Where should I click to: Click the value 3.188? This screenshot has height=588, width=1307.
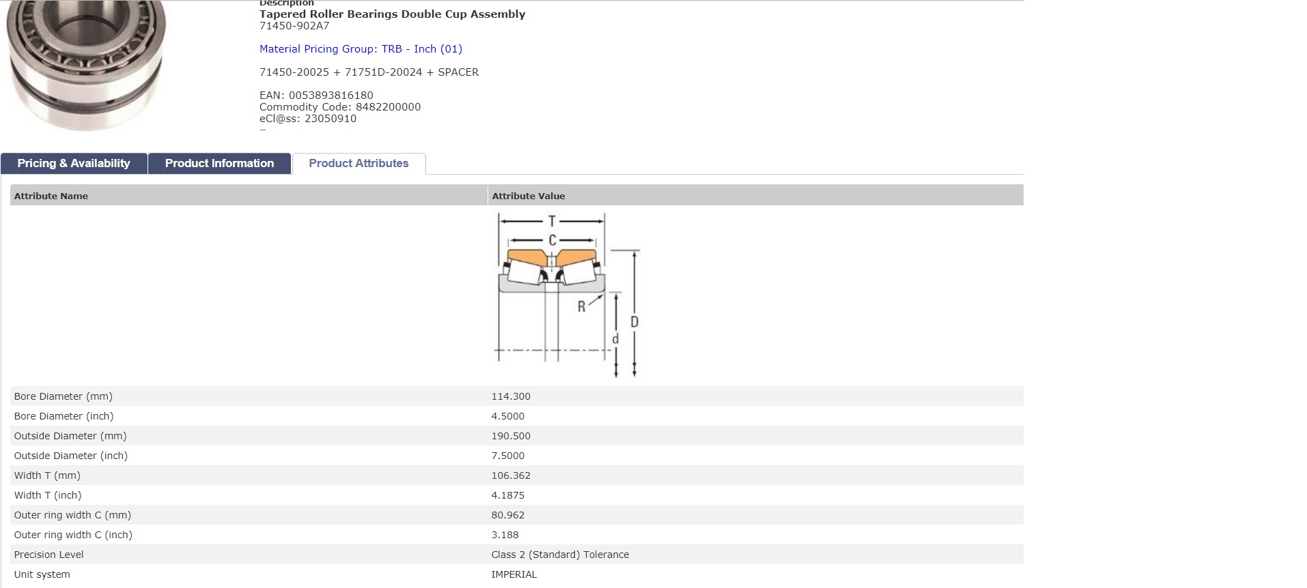coord(505,535)
